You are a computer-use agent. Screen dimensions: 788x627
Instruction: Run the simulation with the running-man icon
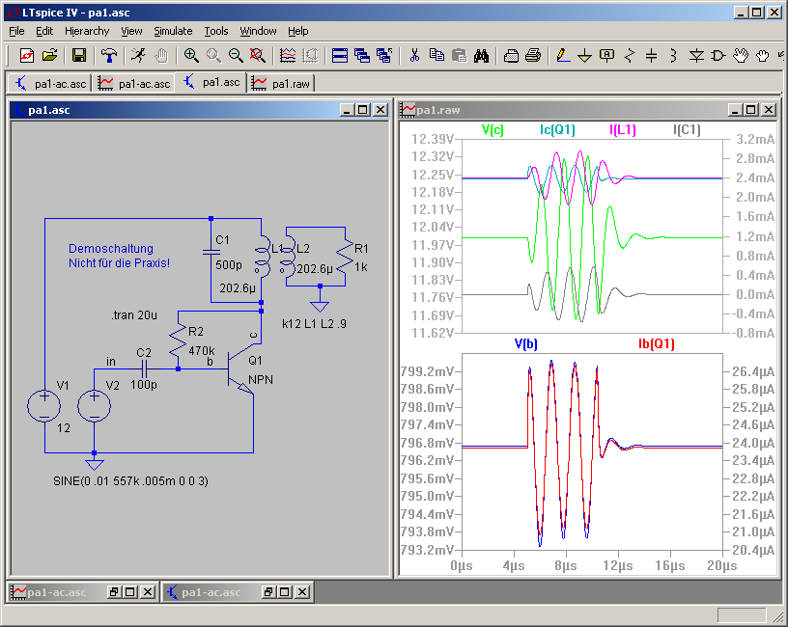coord(138,55)
